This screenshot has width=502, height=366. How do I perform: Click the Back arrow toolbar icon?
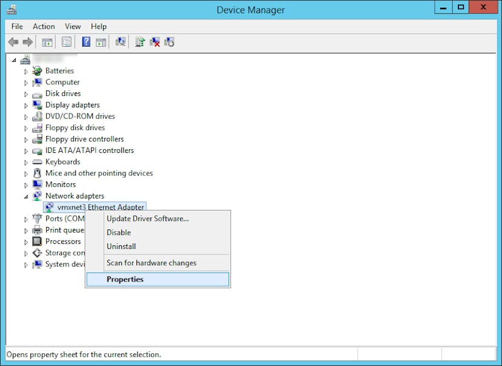point(13,42)
